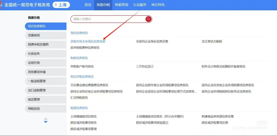
Task: Select 社保业务 in the sidebar
Action: [34, 54]
